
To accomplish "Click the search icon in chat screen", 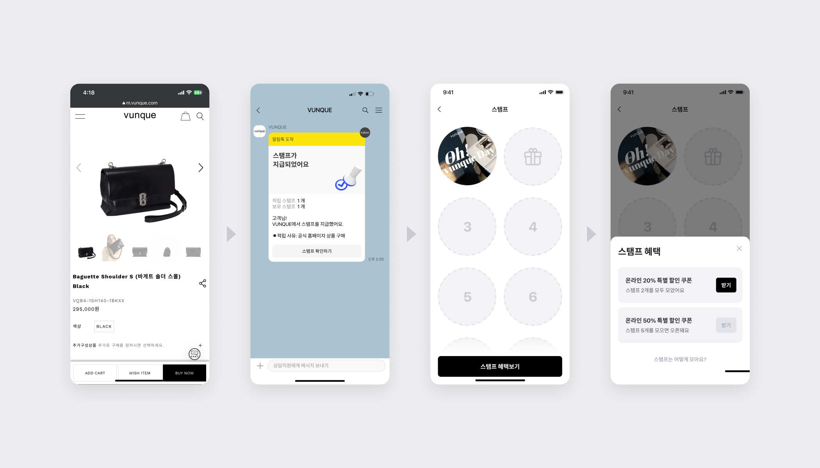I will 365,110.
